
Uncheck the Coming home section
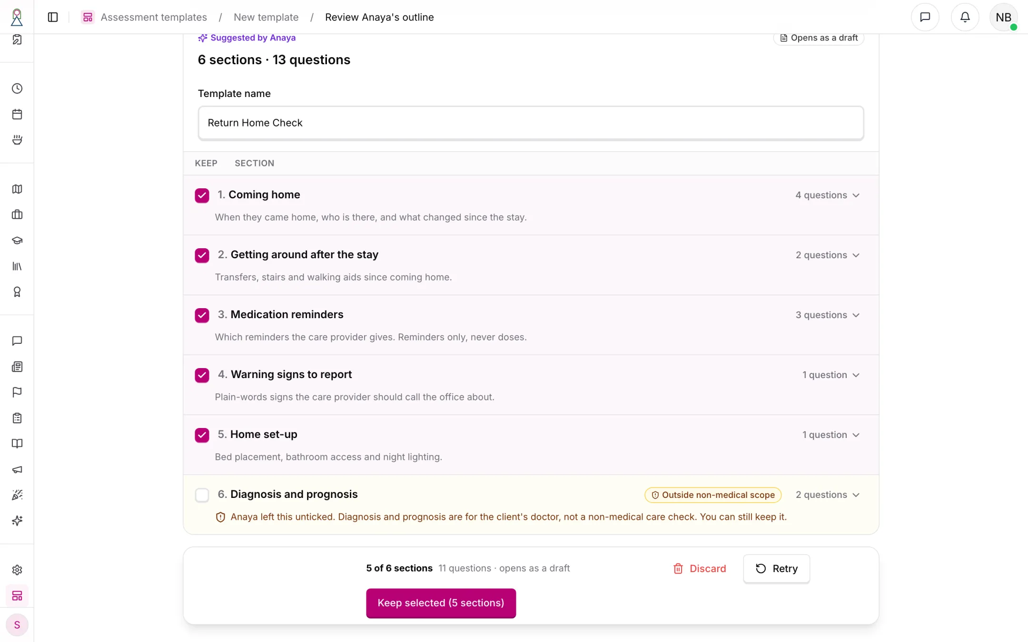click(x=202, y=195)
